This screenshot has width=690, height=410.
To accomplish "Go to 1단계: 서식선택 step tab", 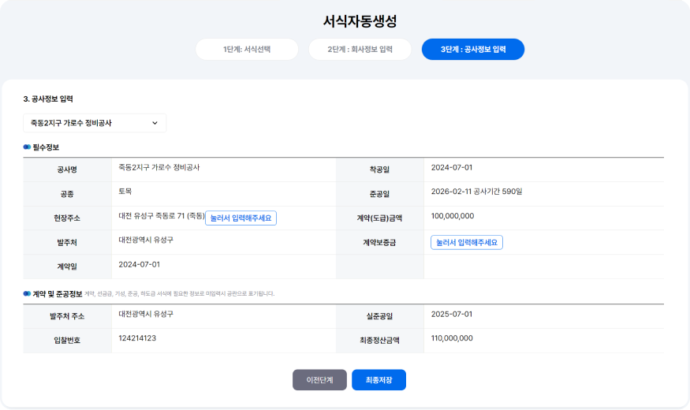I will coord(247,49).
